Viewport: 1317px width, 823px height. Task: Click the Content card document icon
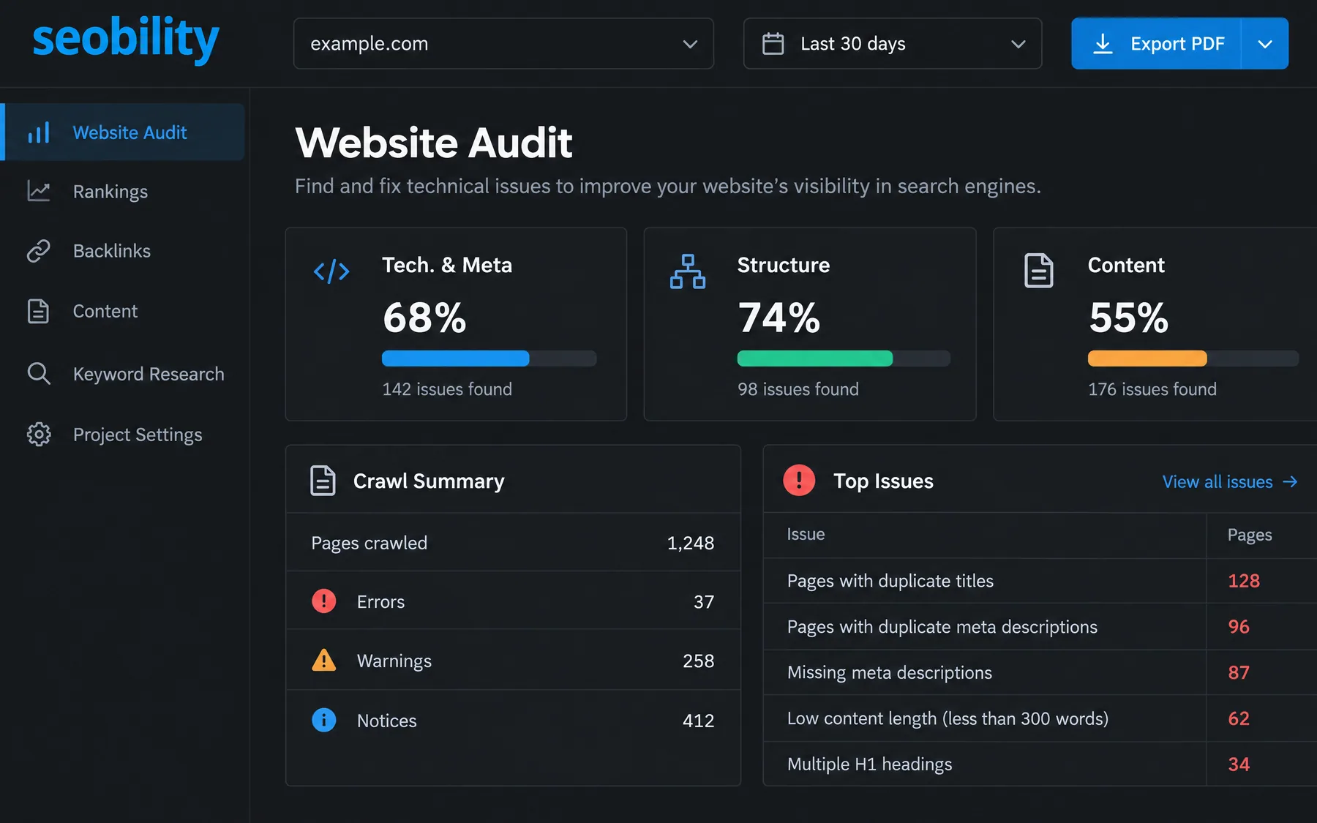point(1038,271)
